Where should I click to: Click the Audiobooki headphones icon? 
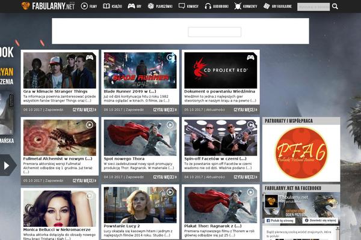[x=208, y=6]
